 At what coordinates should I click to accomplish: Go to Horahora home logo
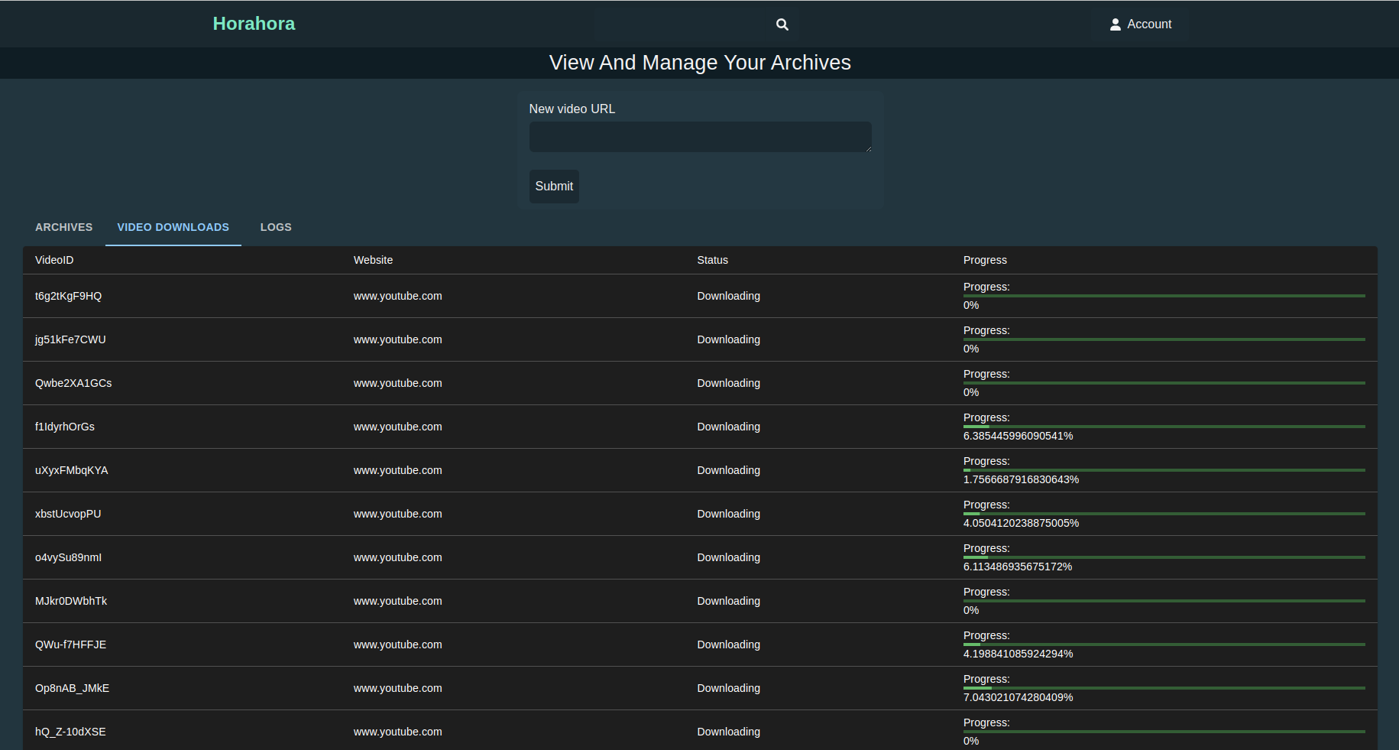point(254,24)
